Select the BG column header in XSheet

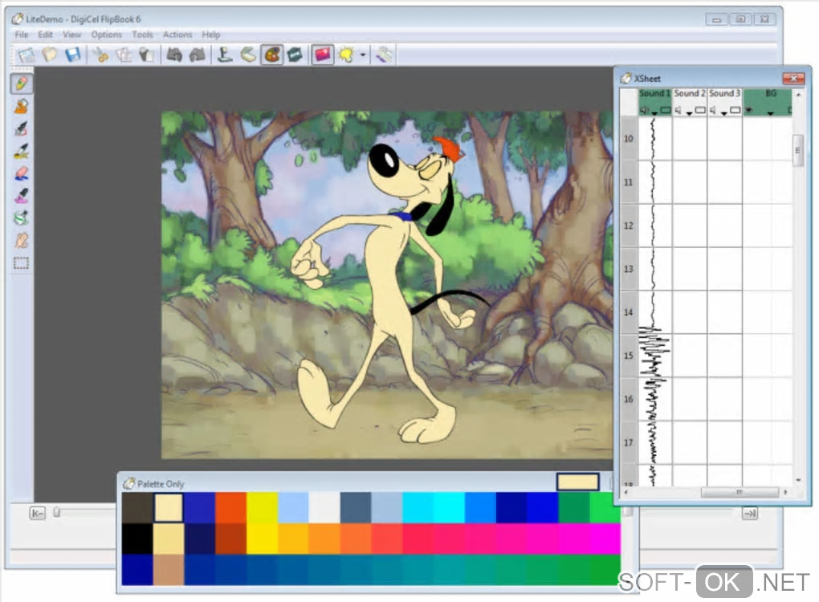tap(768, 93)
